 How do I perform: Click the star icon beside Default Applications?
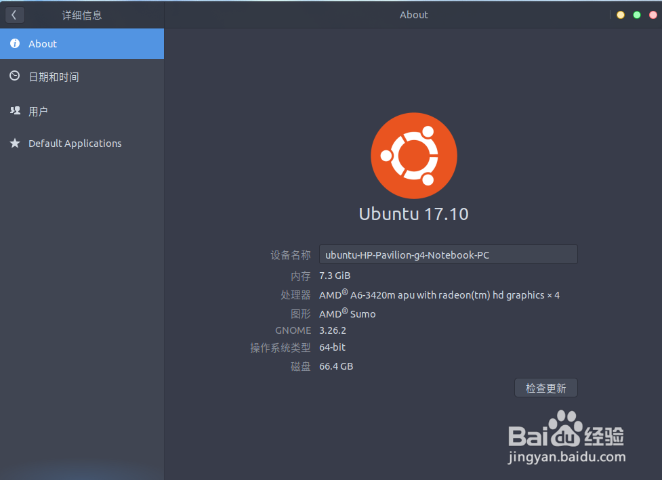tap(15, 144)
